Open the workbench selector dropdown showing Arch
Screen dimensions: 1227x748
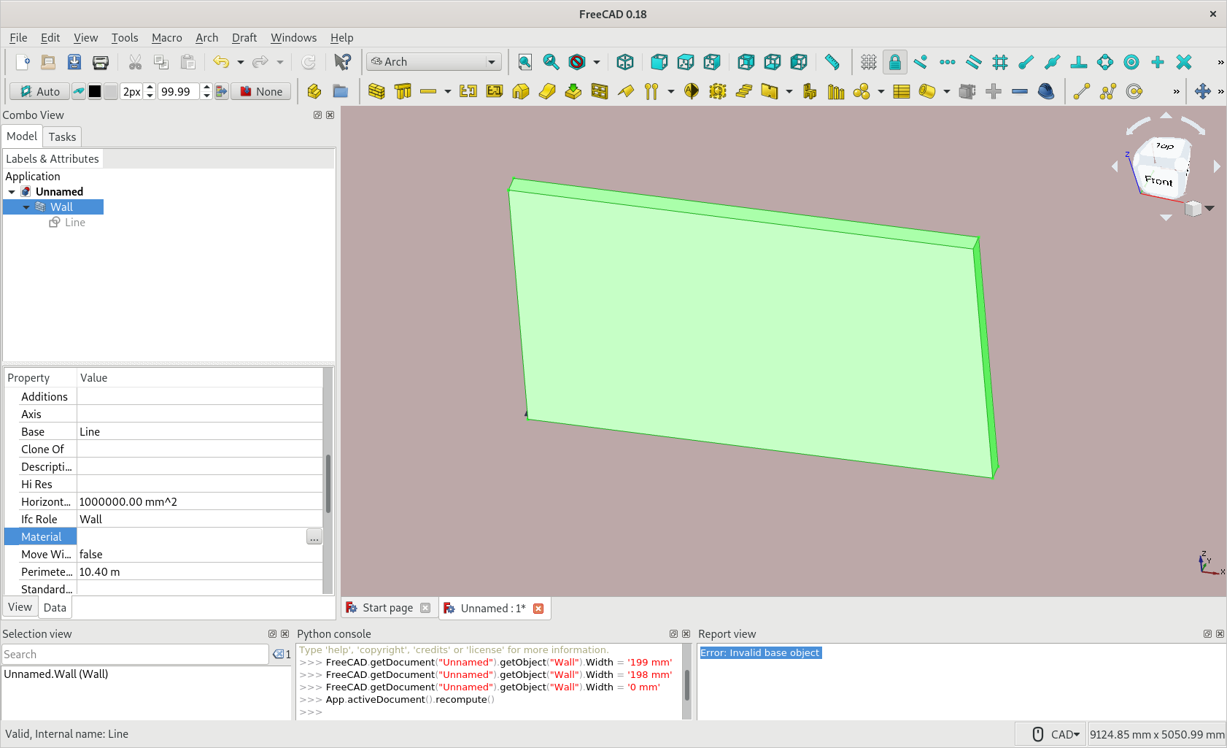click(492, 61)
